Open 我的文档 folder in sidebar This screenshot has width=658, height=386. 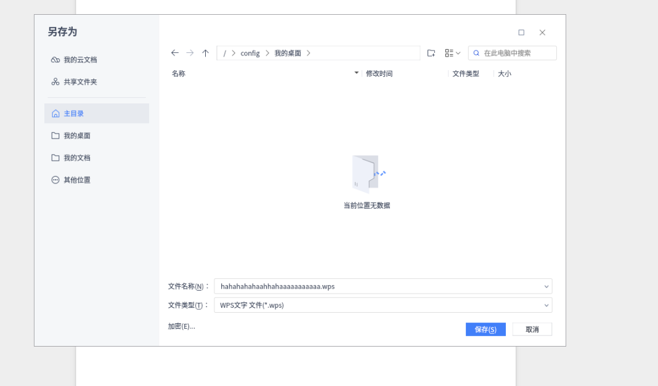pyautogui.click(x=76, y=158)
